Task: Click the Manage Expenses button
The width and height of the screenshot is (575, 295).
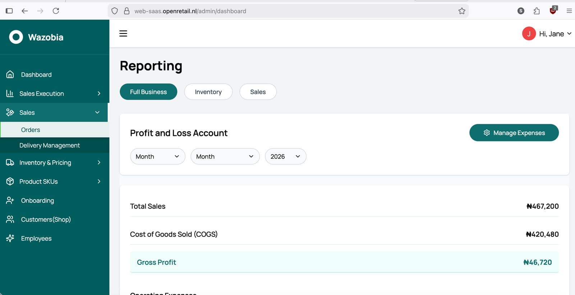Action: 514,133
